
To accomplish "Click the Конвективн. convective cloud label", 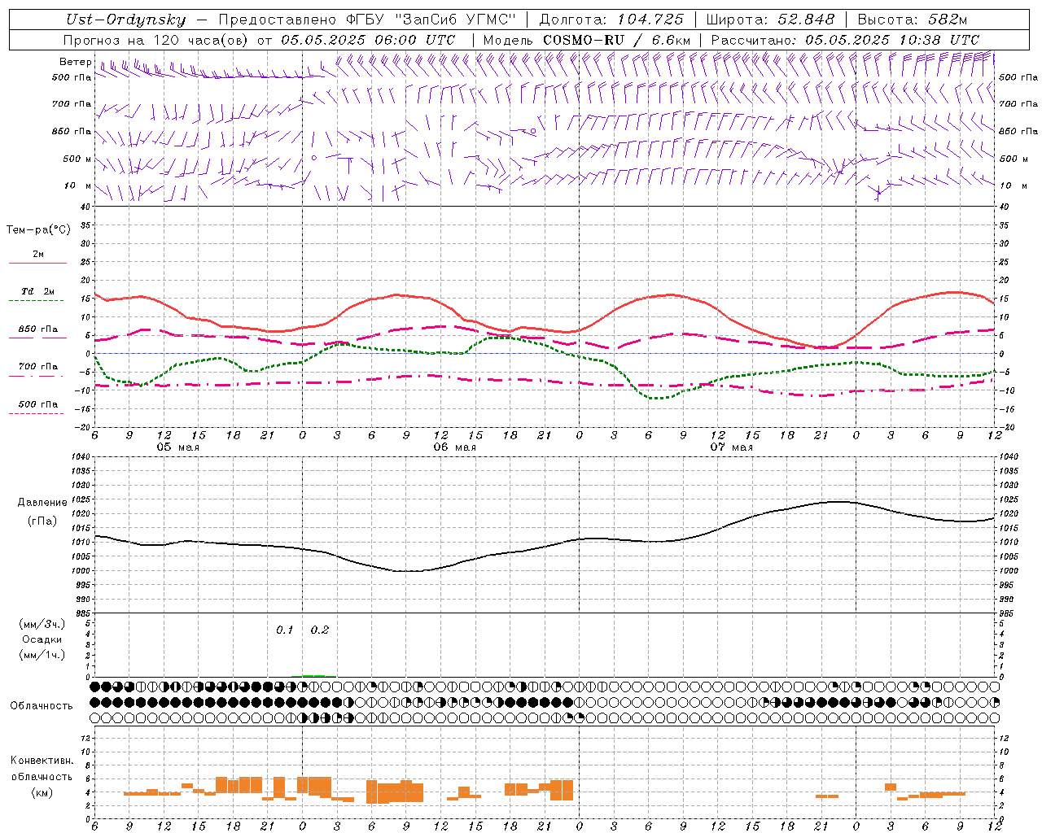I will click(x=42, y=761).
